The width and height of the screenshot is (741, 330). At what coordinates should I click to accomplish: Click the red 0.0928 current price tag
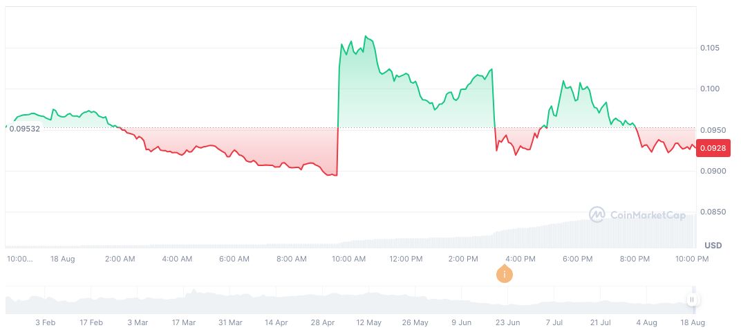(712, 148)
